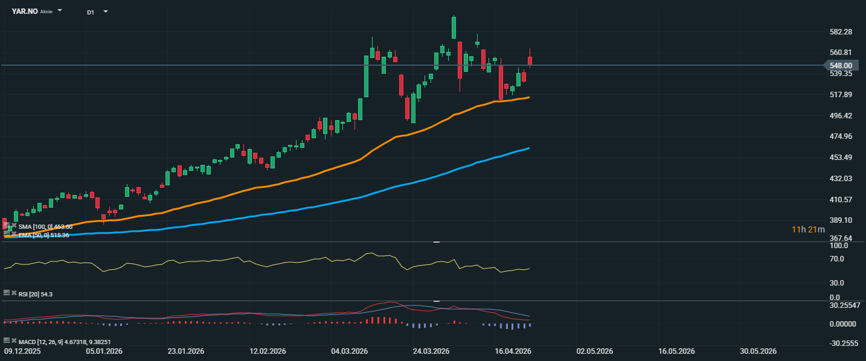The height and width of the screenshot is (361, 866).
Task: Expand the YAR.NO symbol dropdown arrow
Action: [x=60, y=11]
